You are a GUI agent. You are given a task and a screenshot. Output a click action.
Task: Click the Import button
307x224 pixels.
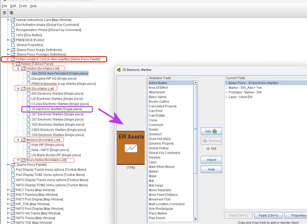(211, 160)
